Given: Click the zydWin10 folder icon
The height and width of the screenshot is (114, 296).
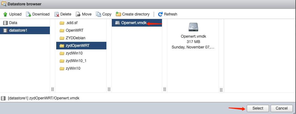Looking at the screenshot, I should tap(62, 53).
